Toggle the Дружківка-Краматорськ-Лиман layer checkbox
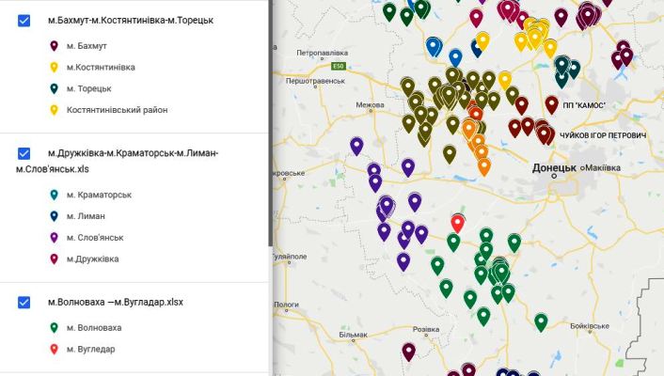664x376 pixels. pyautogui.click(x=24, y=153)
